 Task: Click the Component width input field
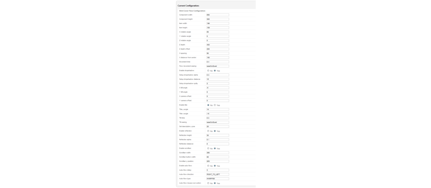tap(217, 15)
